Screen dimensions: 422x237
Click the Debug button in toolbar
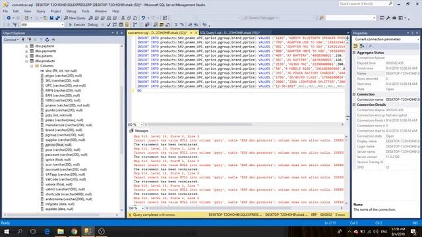[92, 25]
